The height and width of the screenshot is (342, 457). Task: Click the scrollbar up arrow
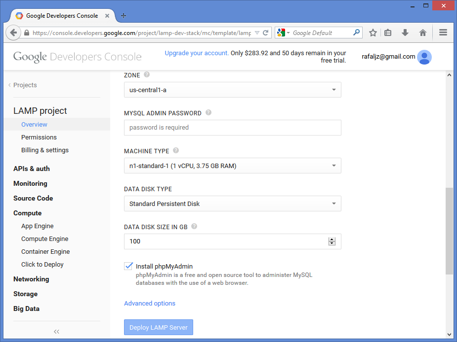(449, 75)
